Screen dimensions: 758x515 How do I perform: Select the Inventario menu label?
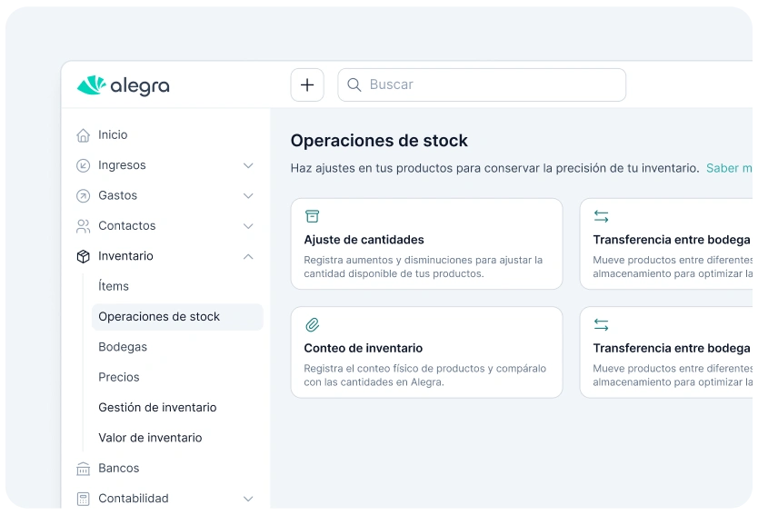click(125, 256)
